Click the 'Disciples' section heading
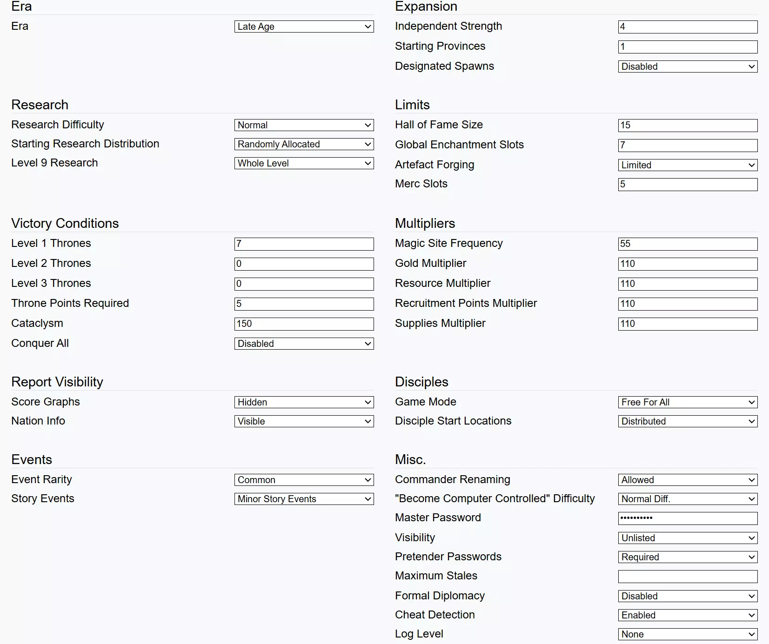 (421, 382)
